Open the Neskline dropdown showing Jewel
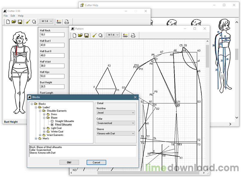 coord(115,113)
